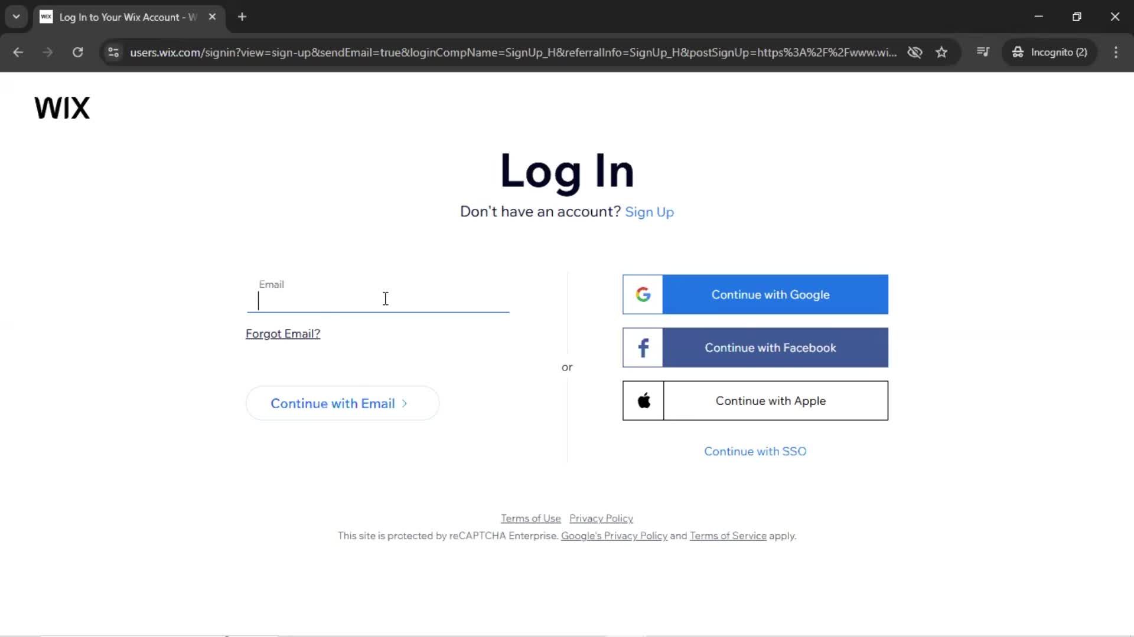Image resolution: width=1134 pixels, height=637 pixels.
Task: Open Google's Privacy Policy link
Action: 614,536
